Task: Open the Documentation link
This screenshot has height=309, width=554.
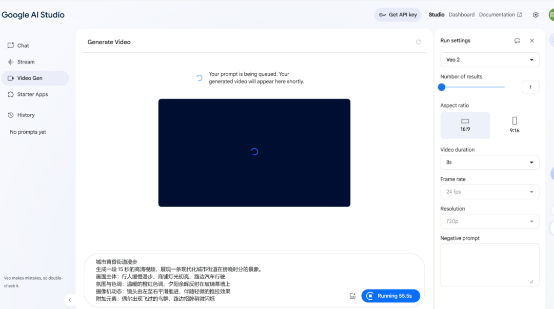Action: pyautogui.click(x=500, y=15)
